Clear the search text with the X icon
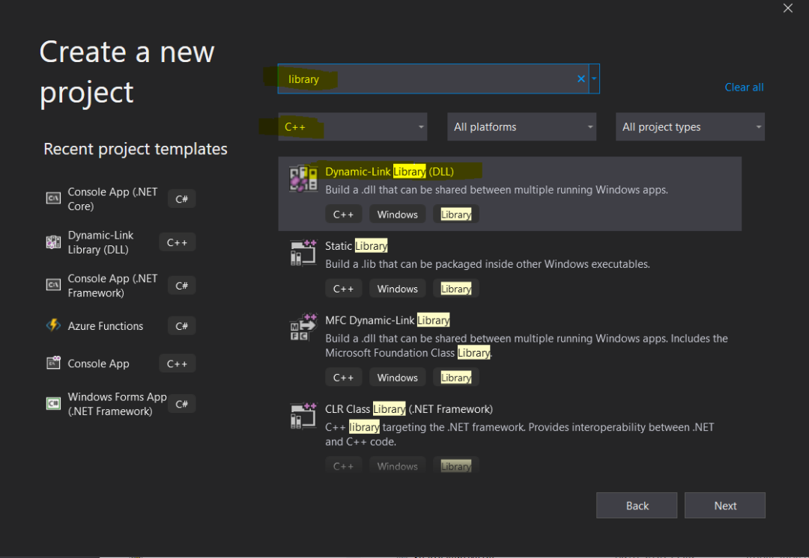 point(581,79)
